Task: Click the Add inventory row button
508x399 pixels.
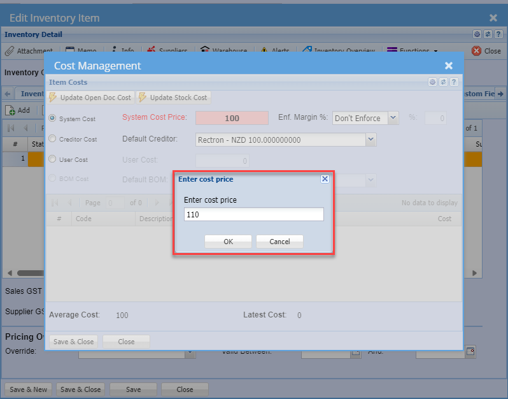Action: click(x=18, y=110)
